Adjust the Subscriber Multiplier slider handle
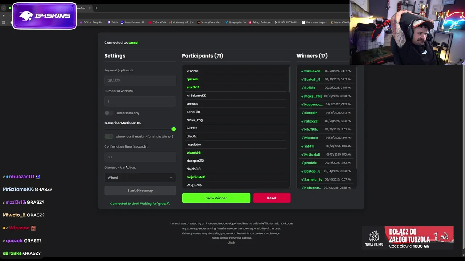Screen dimensions: 465x261 tap(174, 129)
